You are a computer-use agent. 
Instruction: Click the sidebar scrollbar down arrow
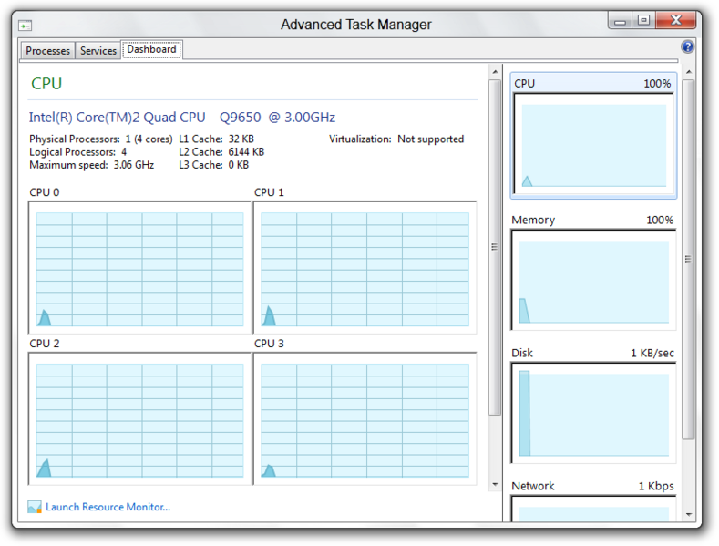[688, 515]
